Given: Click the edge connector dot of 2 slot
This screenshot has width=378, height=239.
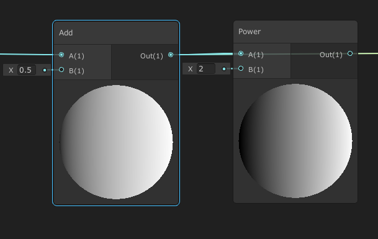Looking at the screenshot, I should click(224, 69).
